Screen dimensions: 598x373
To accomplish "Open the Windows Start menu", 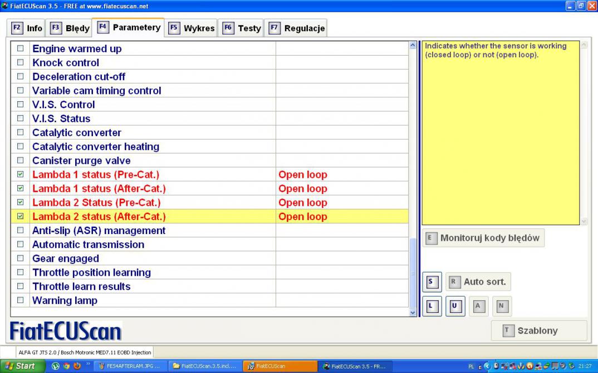I will coord(23,366).
